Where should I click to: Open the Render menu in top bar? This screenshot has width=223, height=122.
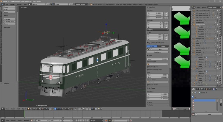12,4
